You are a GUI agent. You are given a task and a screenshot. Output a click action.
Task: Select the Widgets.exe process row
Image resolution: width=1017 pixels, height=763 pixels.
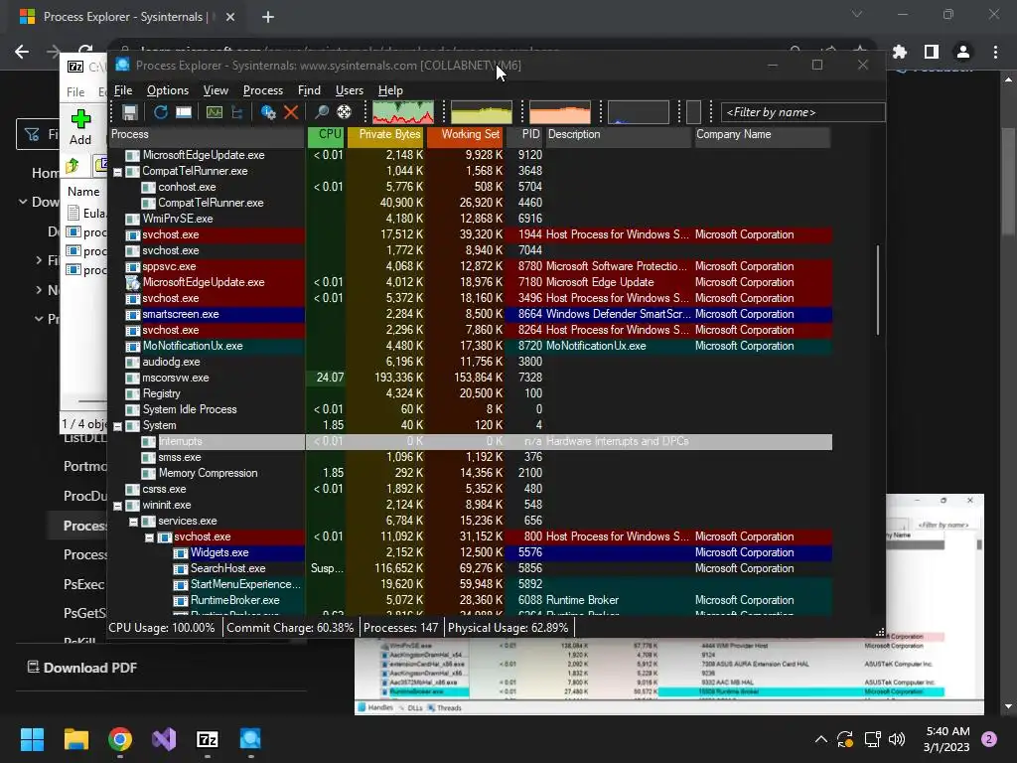point(470,552)
